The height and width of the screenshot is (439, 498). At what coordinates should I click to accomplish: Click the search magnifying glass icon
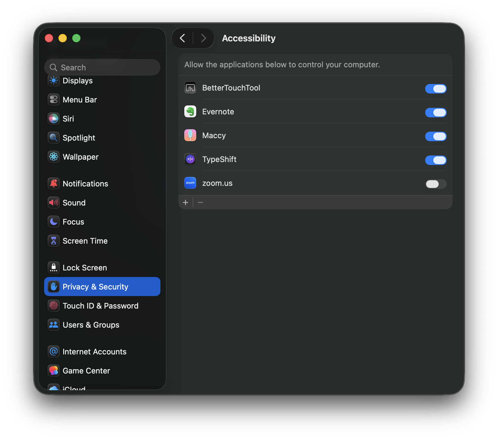coord(53,68)
